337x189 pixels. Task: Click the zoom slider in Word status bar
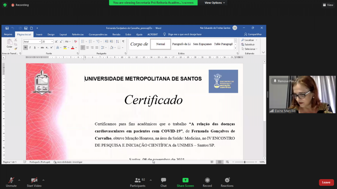pos(245,162)
